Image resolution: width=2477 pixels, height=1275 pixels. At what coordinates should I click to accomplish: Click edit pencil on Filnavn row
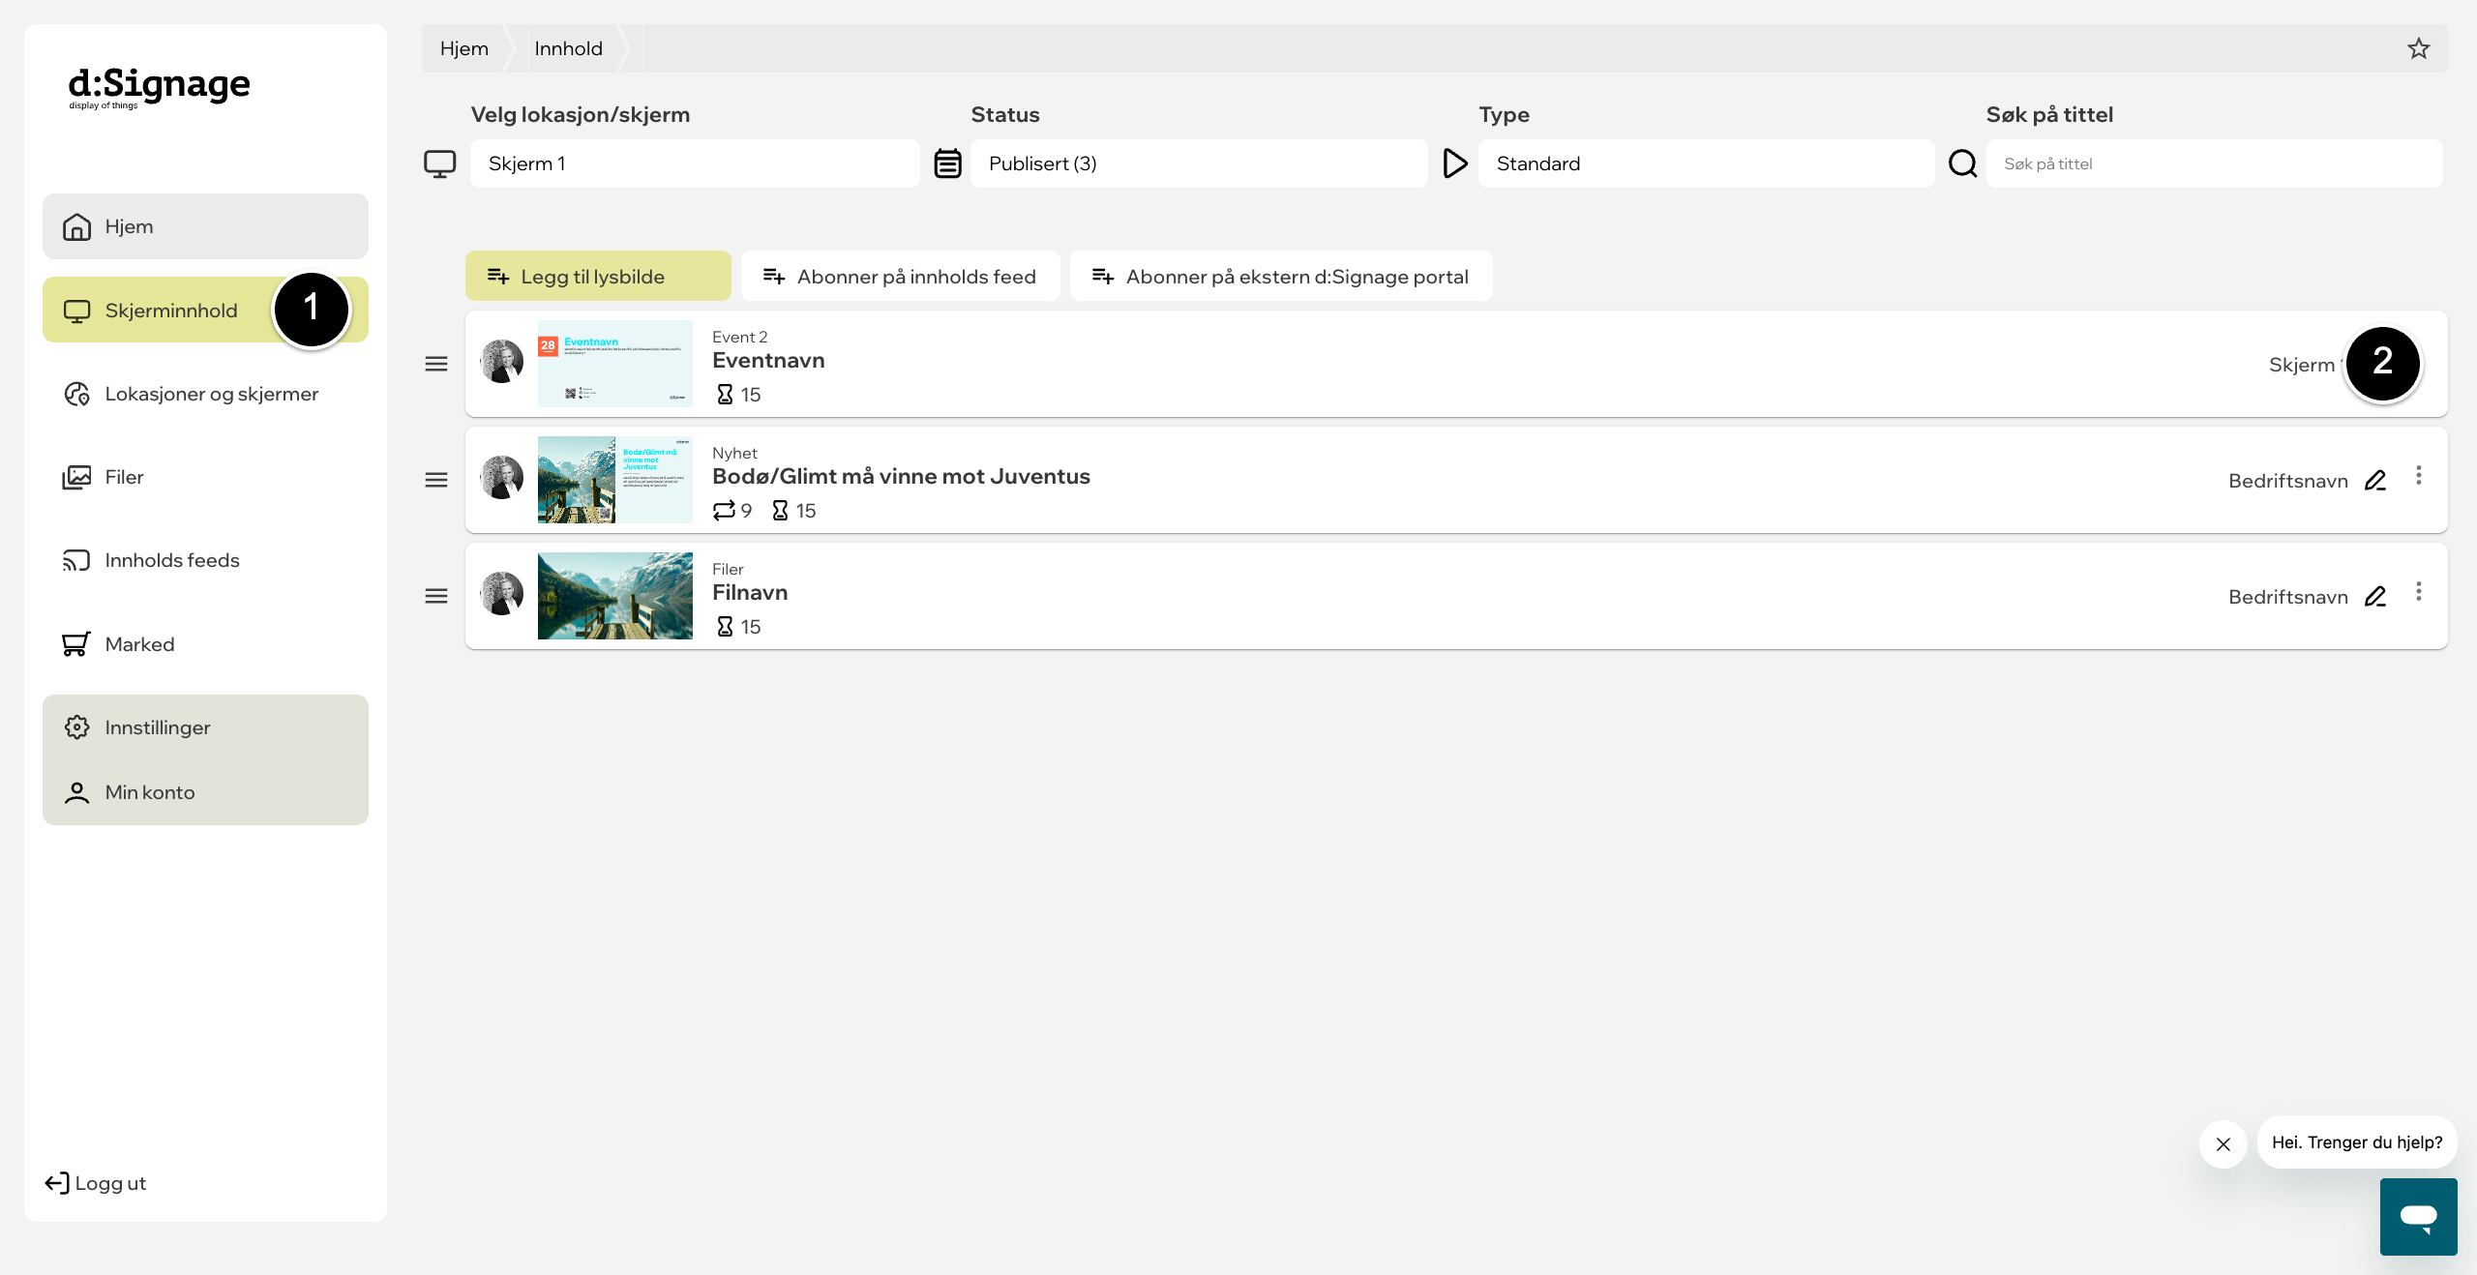[x=2375, y=597]
